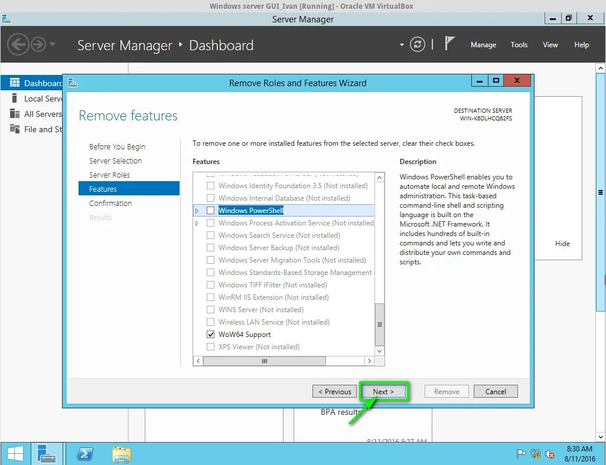This screenshot has width=606, height=465.
Task: Open the navigation history dropdown arrow
Action: pos(53,44)
